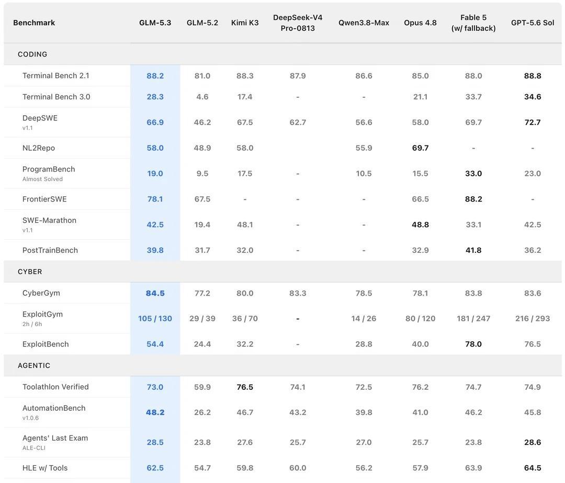Select GLM-5.3 PostTrainBench score 39.8
565x483 pixels.
[155, 251]
